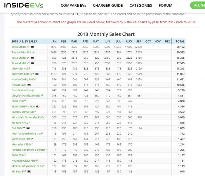Open the Charger Guide menu item
This screenshot has height=176, width=205.
point(108,6)
